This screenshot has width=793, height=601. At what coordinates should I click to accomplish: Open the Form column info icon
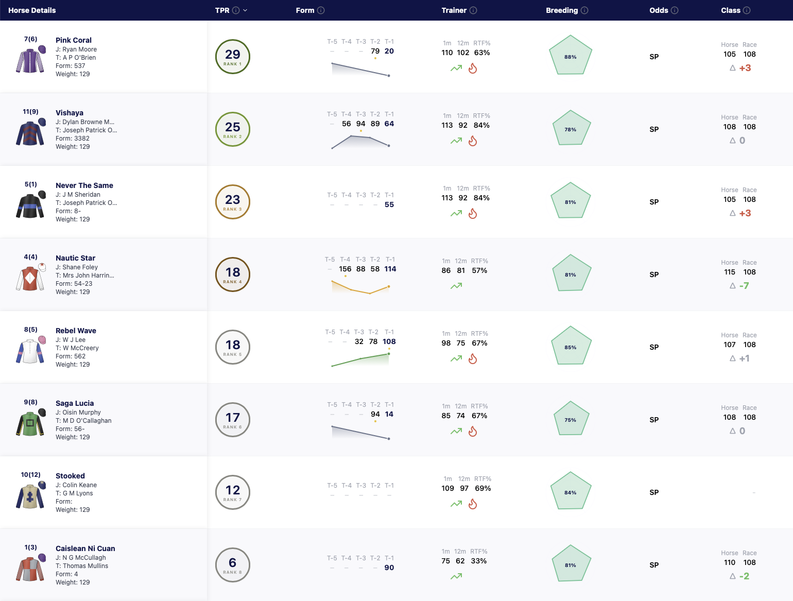[x=321, y=10]
